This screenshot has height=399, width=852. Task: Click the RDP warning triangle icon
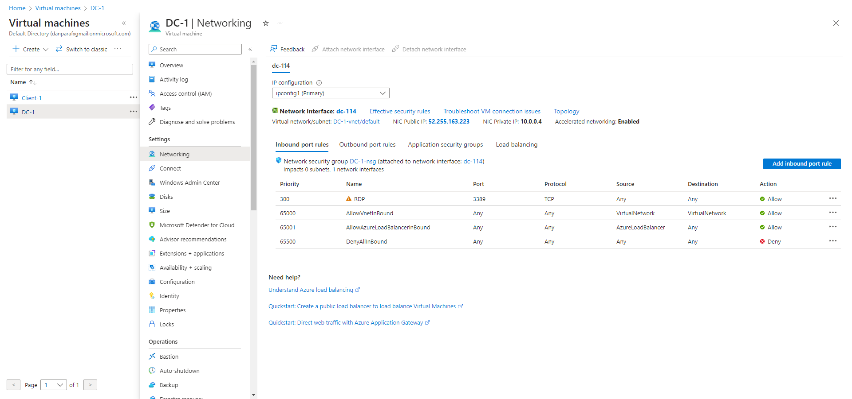point(349,199)
